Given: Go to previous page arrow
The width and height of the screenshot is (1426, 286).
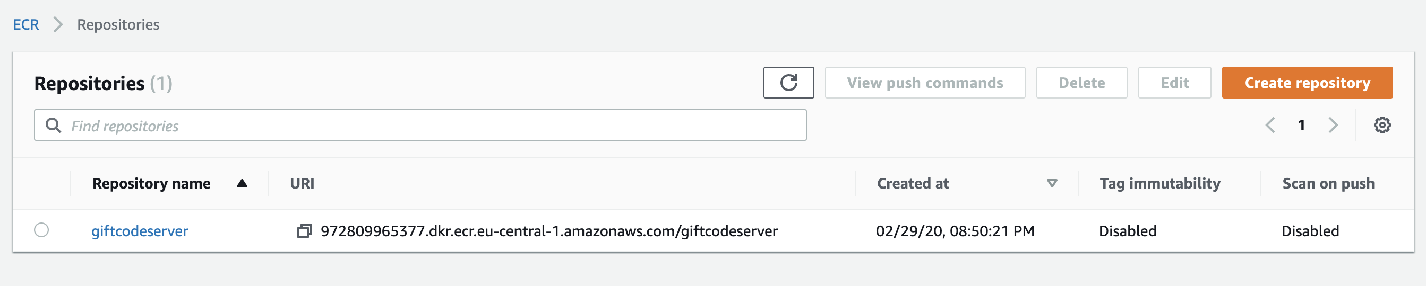Looking at the screenshot, I should 1270,126.
